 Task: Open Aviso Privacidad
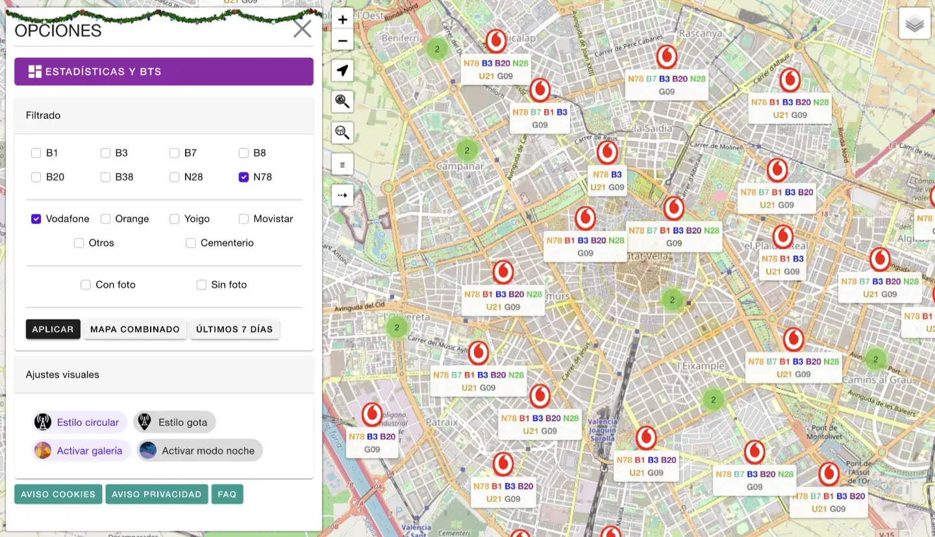[156, 494]
